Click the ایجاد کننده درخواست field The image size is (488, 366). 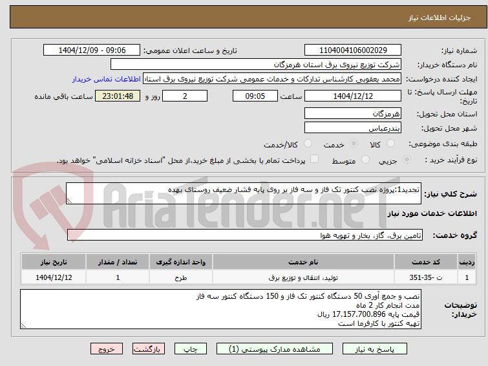[x=272, y=79]
